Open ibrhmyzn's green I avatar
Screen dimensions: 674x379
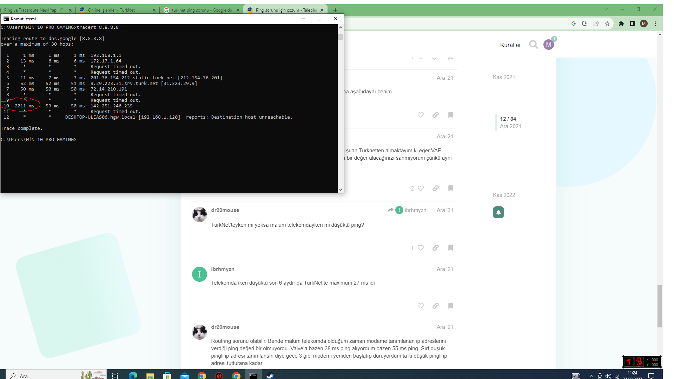(199, 274)
